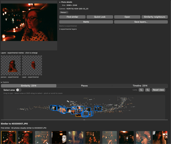171x144 pixels.
Task: Click the Person 1 tag
Action: click(64, 12)
